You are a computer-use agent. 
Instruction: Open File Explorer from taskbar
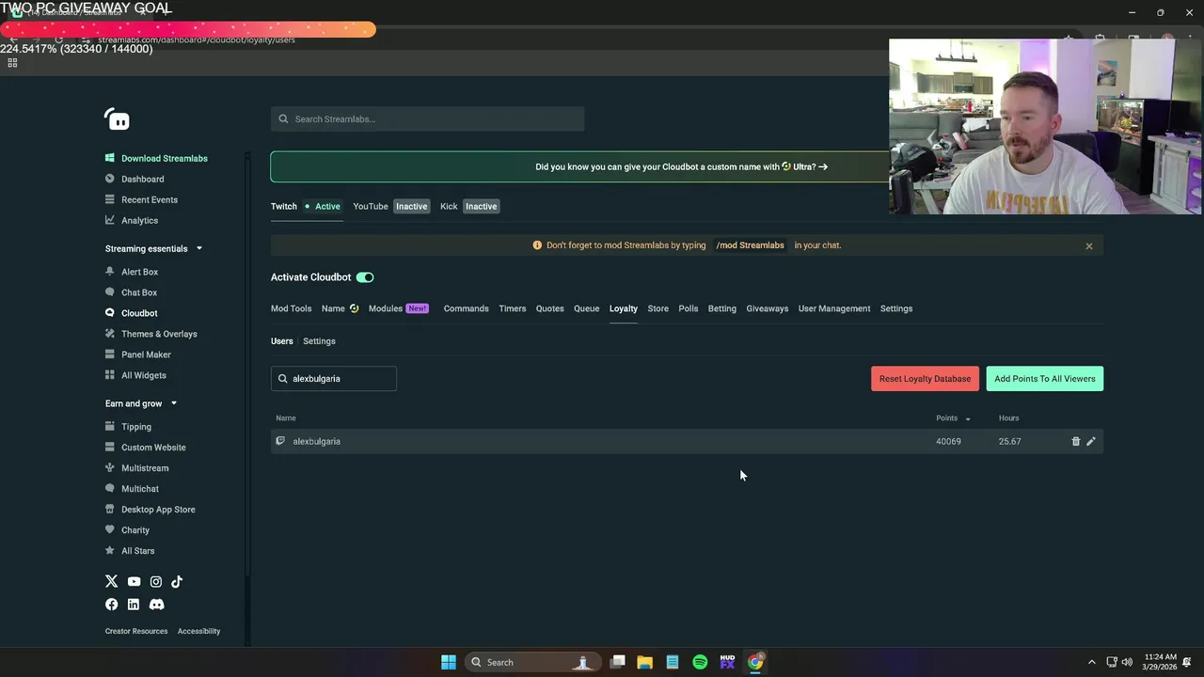[644, 662]
